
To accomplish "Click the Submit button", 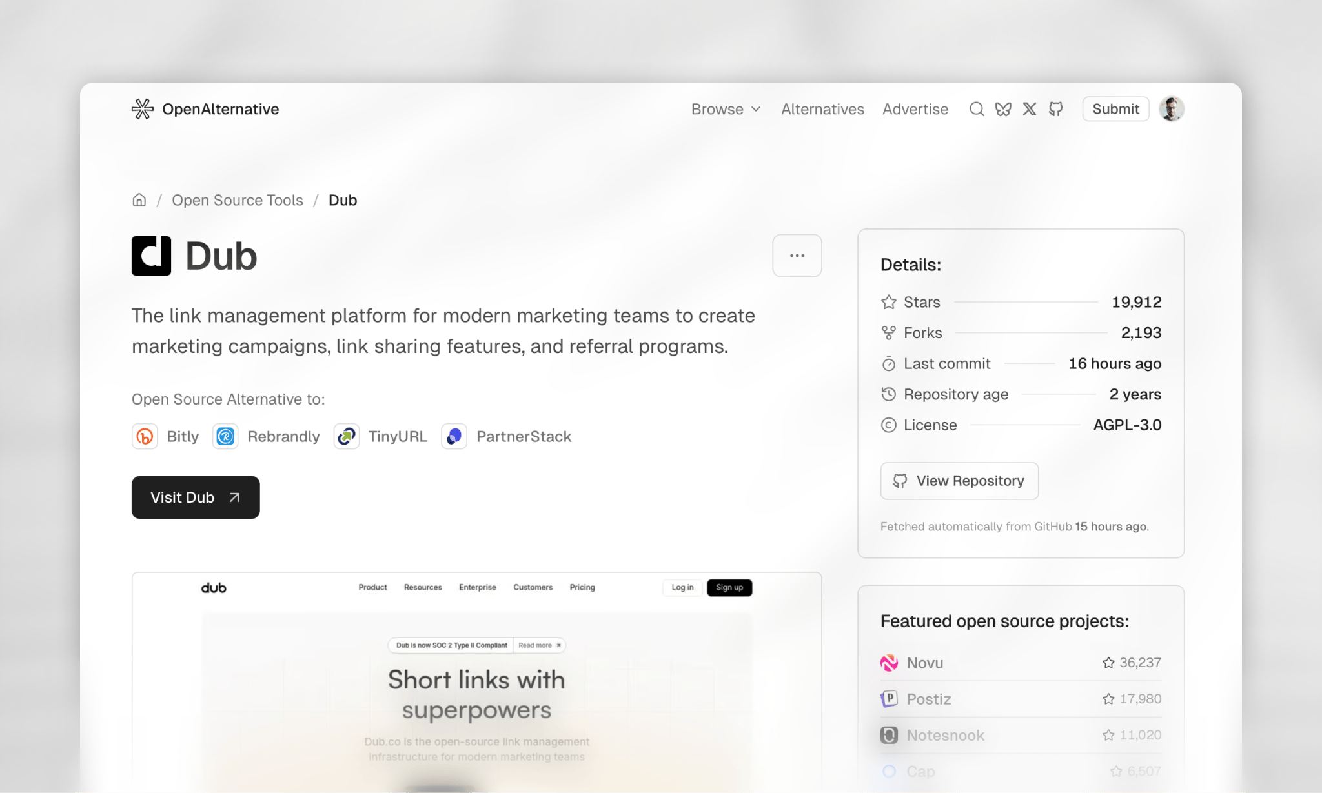I will point(1115,109).
